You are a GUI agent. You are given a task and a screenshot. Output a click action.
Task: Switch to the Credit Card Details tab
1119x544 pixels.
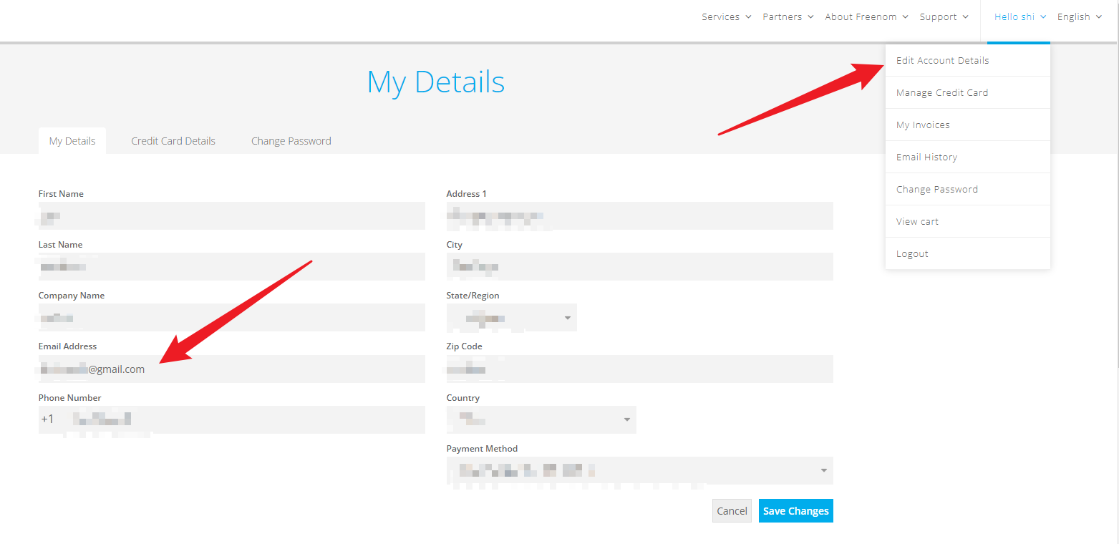click(x=173, y=141)
